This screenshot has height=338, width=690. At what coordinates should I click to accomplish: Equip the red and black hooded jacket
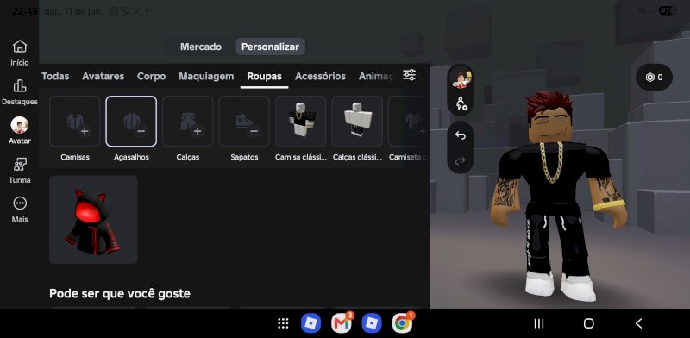pos(93,220)
